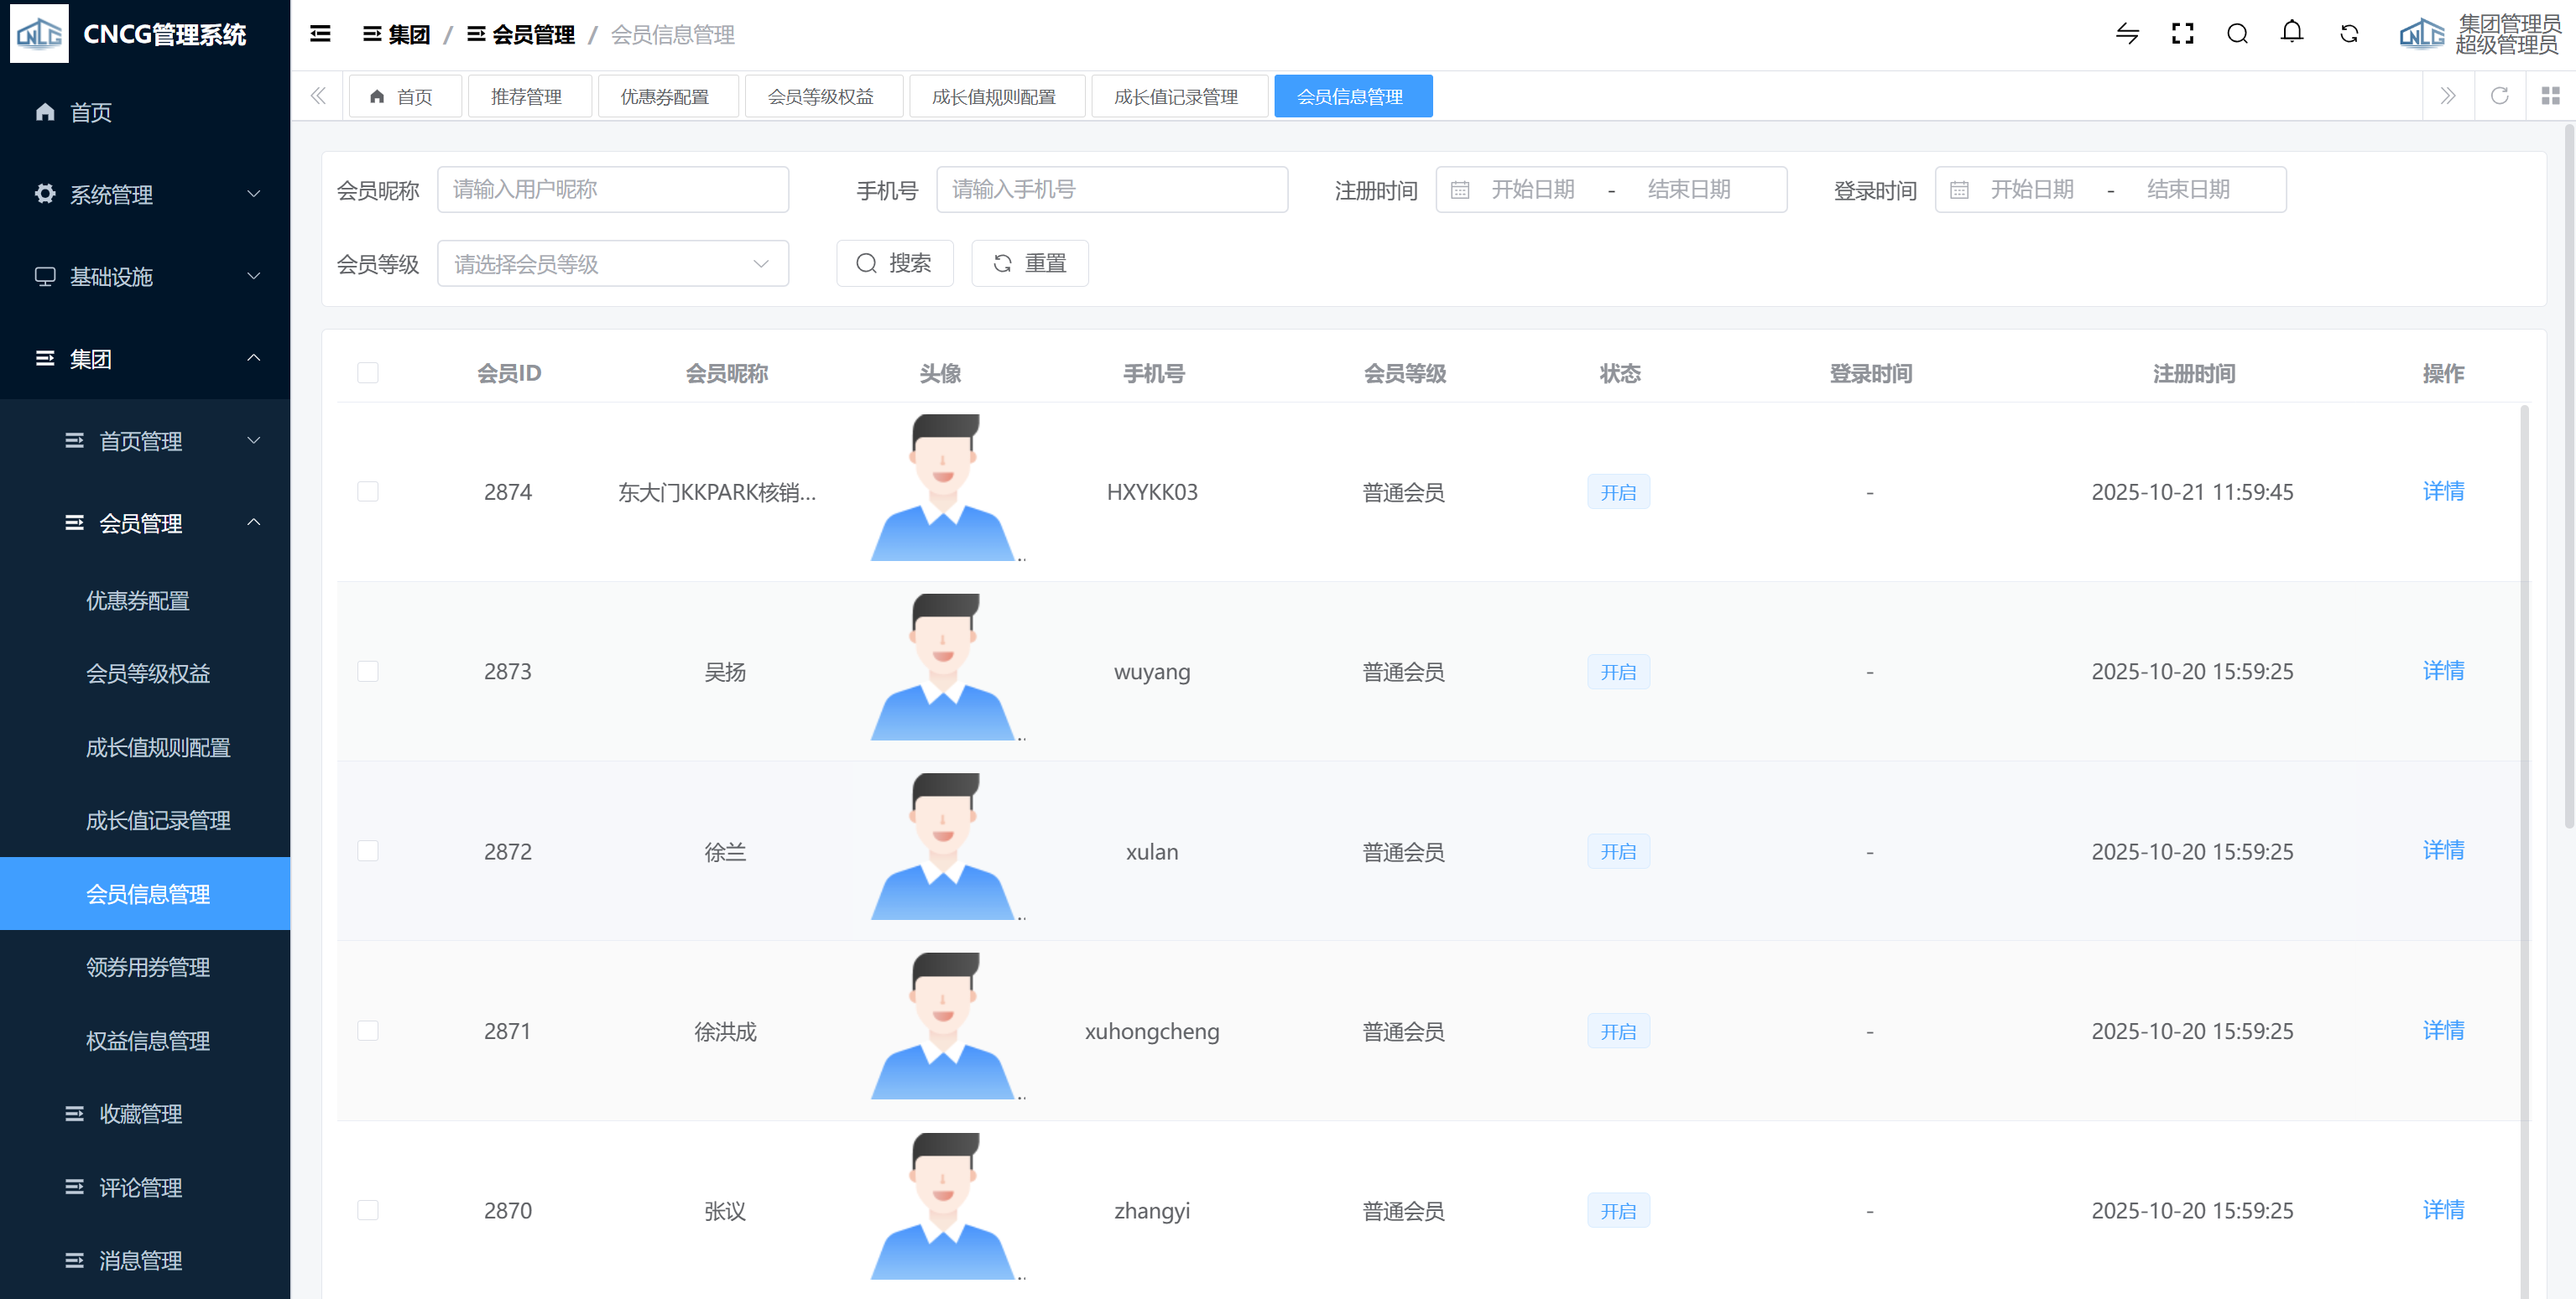Viewport: 2576px width, 1299px height.
Task: Open 领券用券管理 in the sidebar
Action: pos(148,967)
